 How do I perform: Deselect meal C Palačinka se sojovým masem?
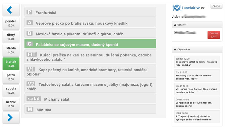coord(90,44)
